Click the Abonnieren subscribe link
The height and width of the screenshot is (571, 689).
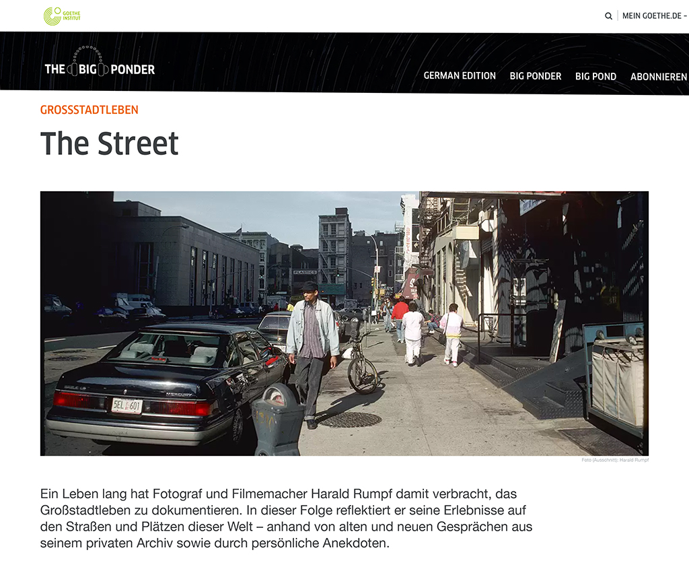click(x=658, y=77)
